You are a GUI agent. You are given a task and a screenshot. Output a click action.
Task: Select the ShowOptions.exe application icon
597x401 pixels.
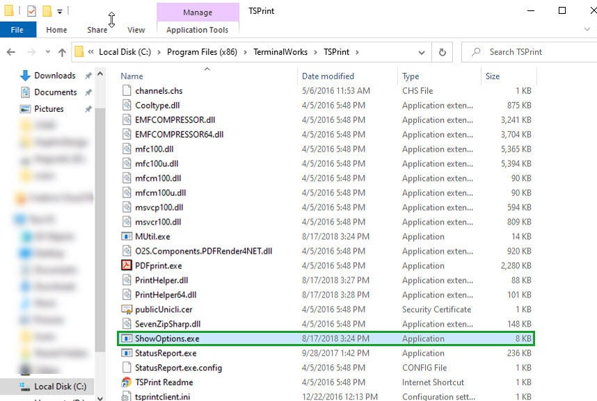coord(127,338)
